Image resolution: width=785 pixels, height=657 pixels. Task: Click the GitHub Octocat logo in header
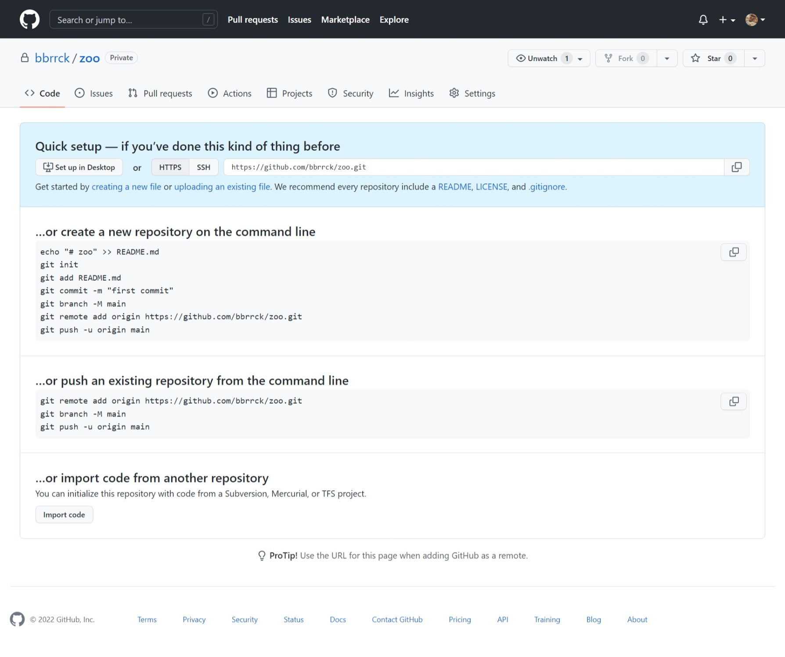pos(29,20)
